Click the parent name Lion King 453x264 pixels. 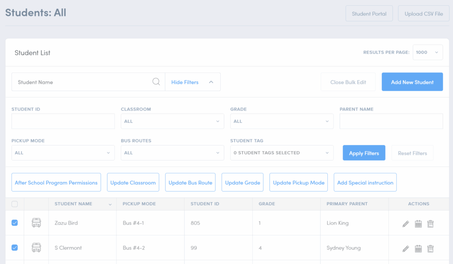[x=338, y=223]
